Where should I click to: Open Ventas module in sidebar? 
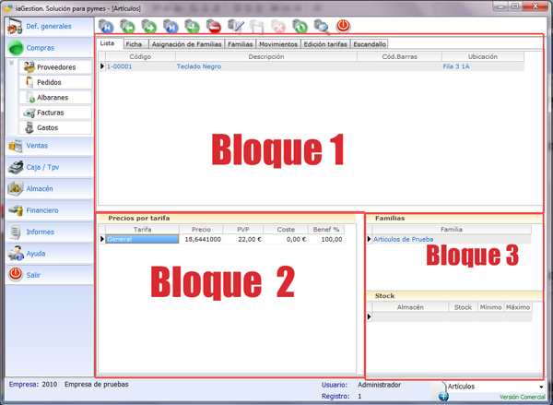pos(50,146)
